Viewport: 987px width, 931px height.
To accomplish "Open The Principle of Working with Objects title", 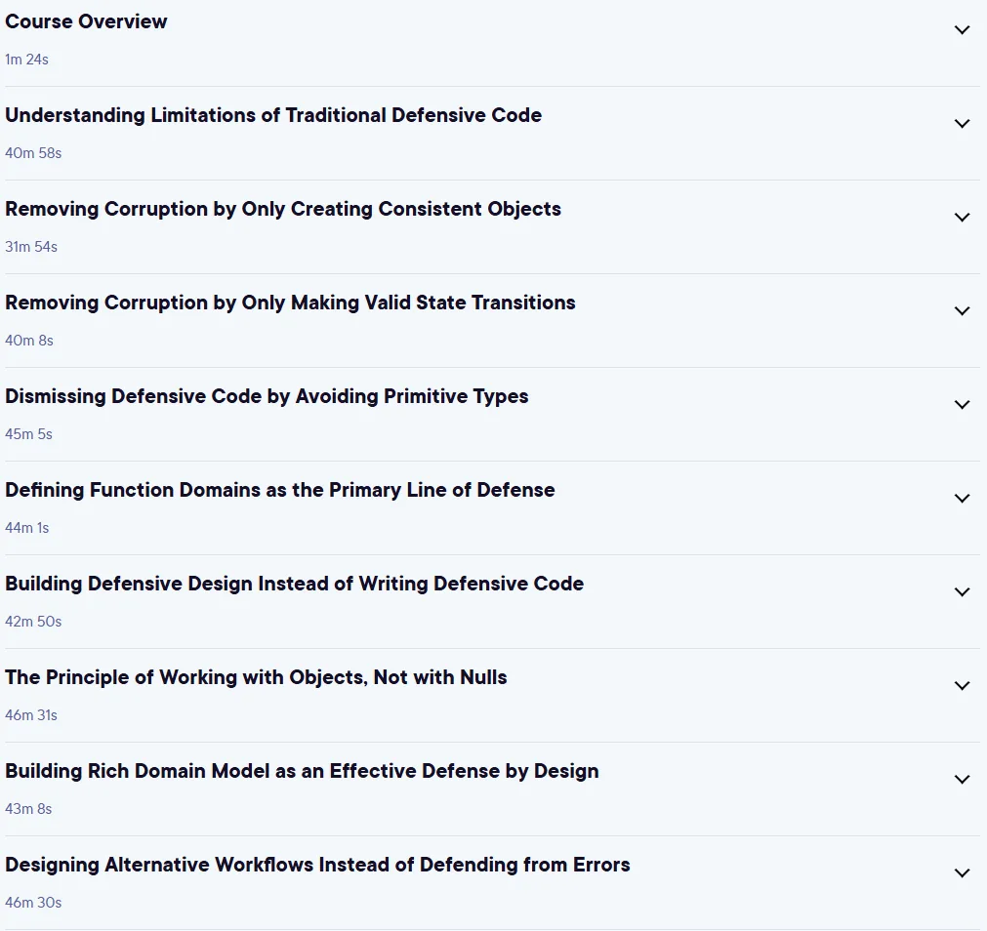I will tap(256, 677).
